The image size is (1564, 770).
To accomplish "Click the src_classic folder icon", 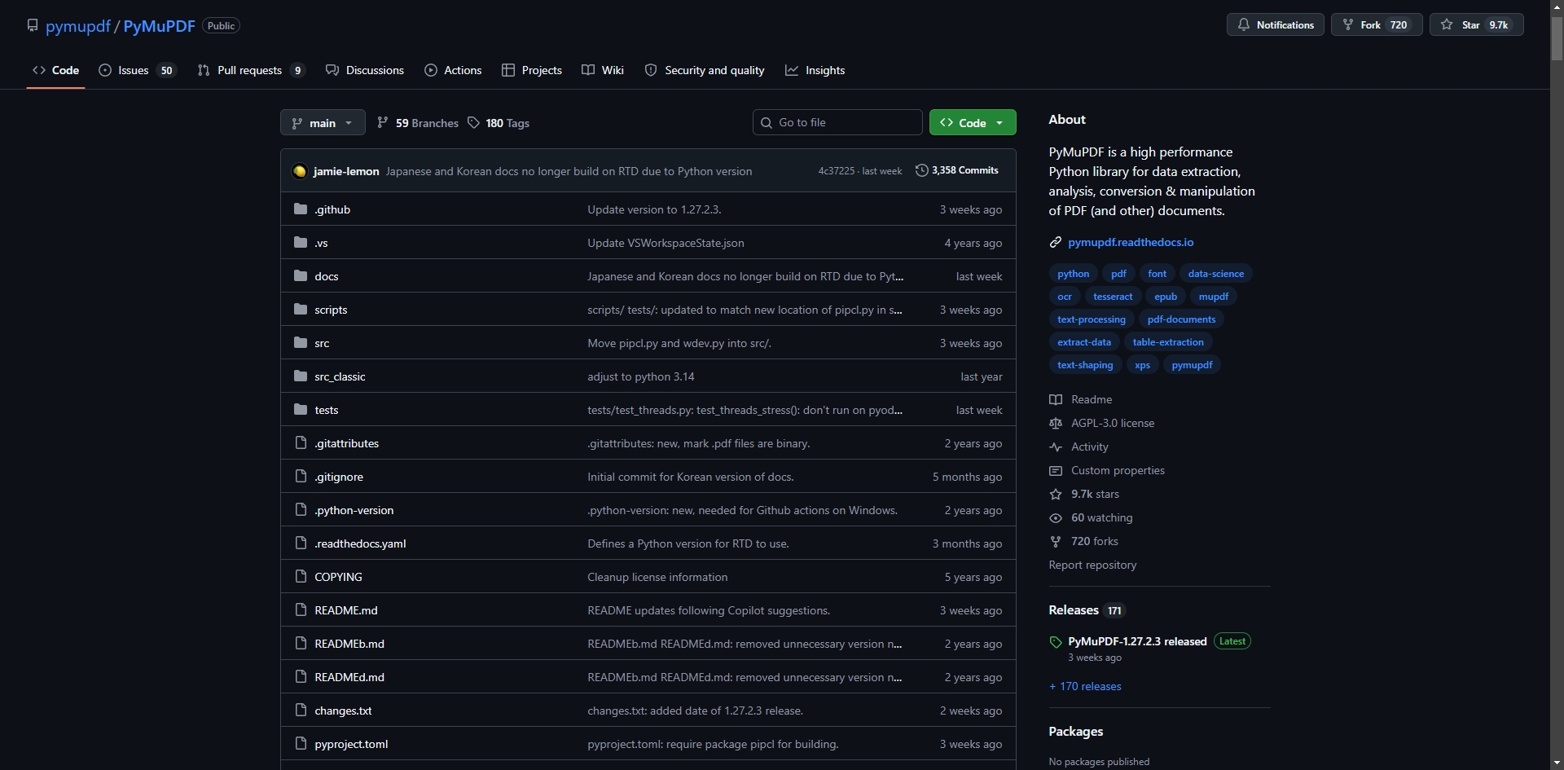I will click(x=301, y=376).
